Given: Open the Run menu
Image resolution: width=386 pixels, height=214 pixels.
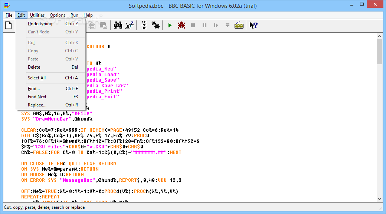Looking at the screenshot, I should click(x=74, y=15).
